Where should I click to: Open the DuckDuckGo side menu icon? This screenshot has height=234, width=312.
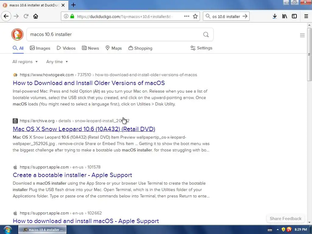coord(302,35)
